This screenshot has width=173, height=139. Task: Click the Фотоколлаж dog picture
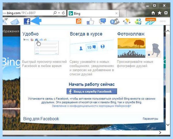pos(154,51)
